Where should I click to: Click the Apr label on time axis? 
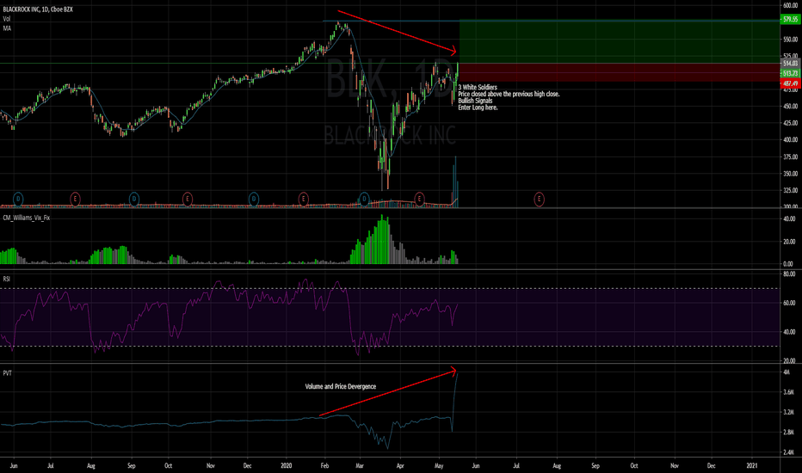[x=400, y=466]
